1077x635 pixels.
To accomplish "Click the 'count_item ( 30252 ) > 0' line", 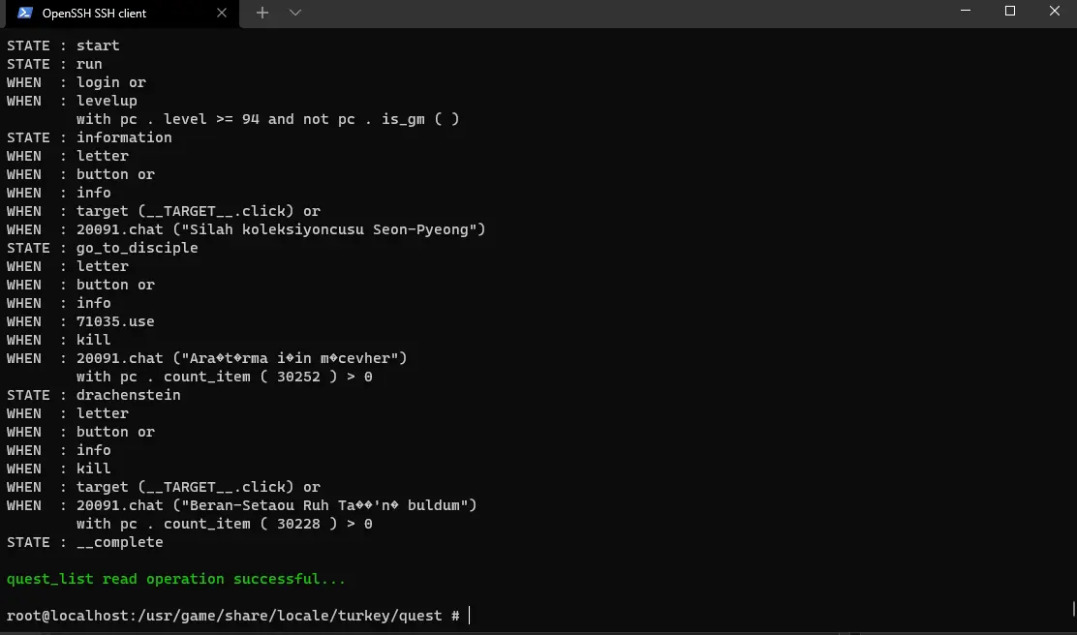I will tap(224, 377).
